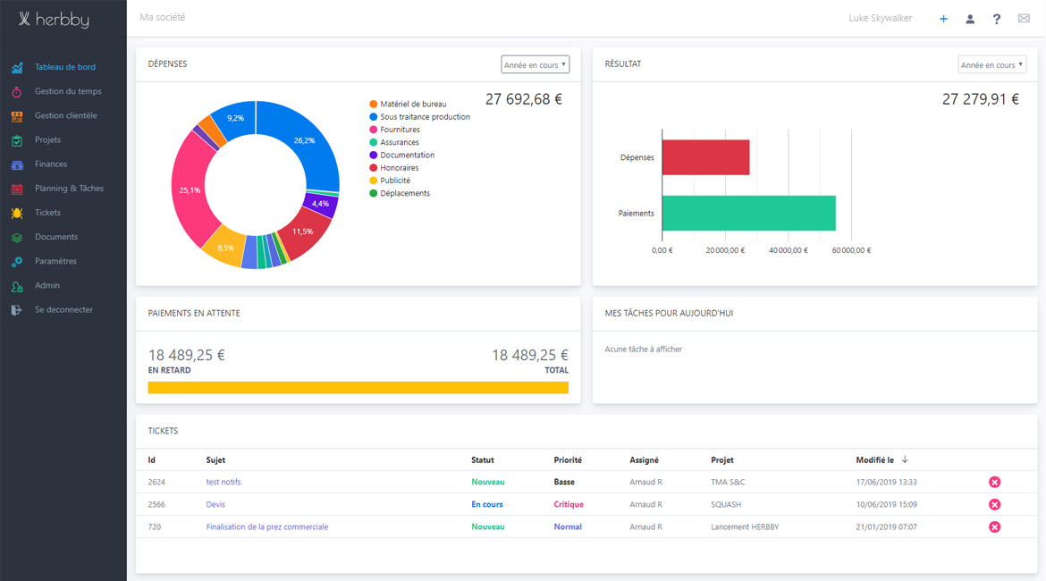Open Finances menu item

[51, 164]
